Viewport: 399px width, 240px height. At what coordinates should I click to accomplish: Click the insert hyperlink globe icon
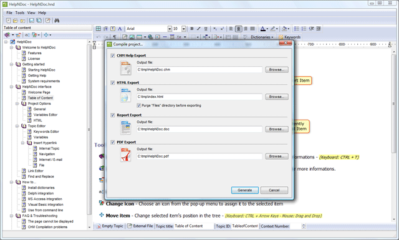[x=150, y=37]
